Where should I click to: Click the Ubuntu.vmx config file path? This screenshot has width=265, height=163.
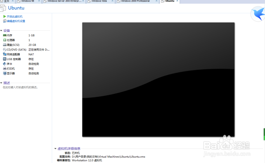click(x=108, y=157)
